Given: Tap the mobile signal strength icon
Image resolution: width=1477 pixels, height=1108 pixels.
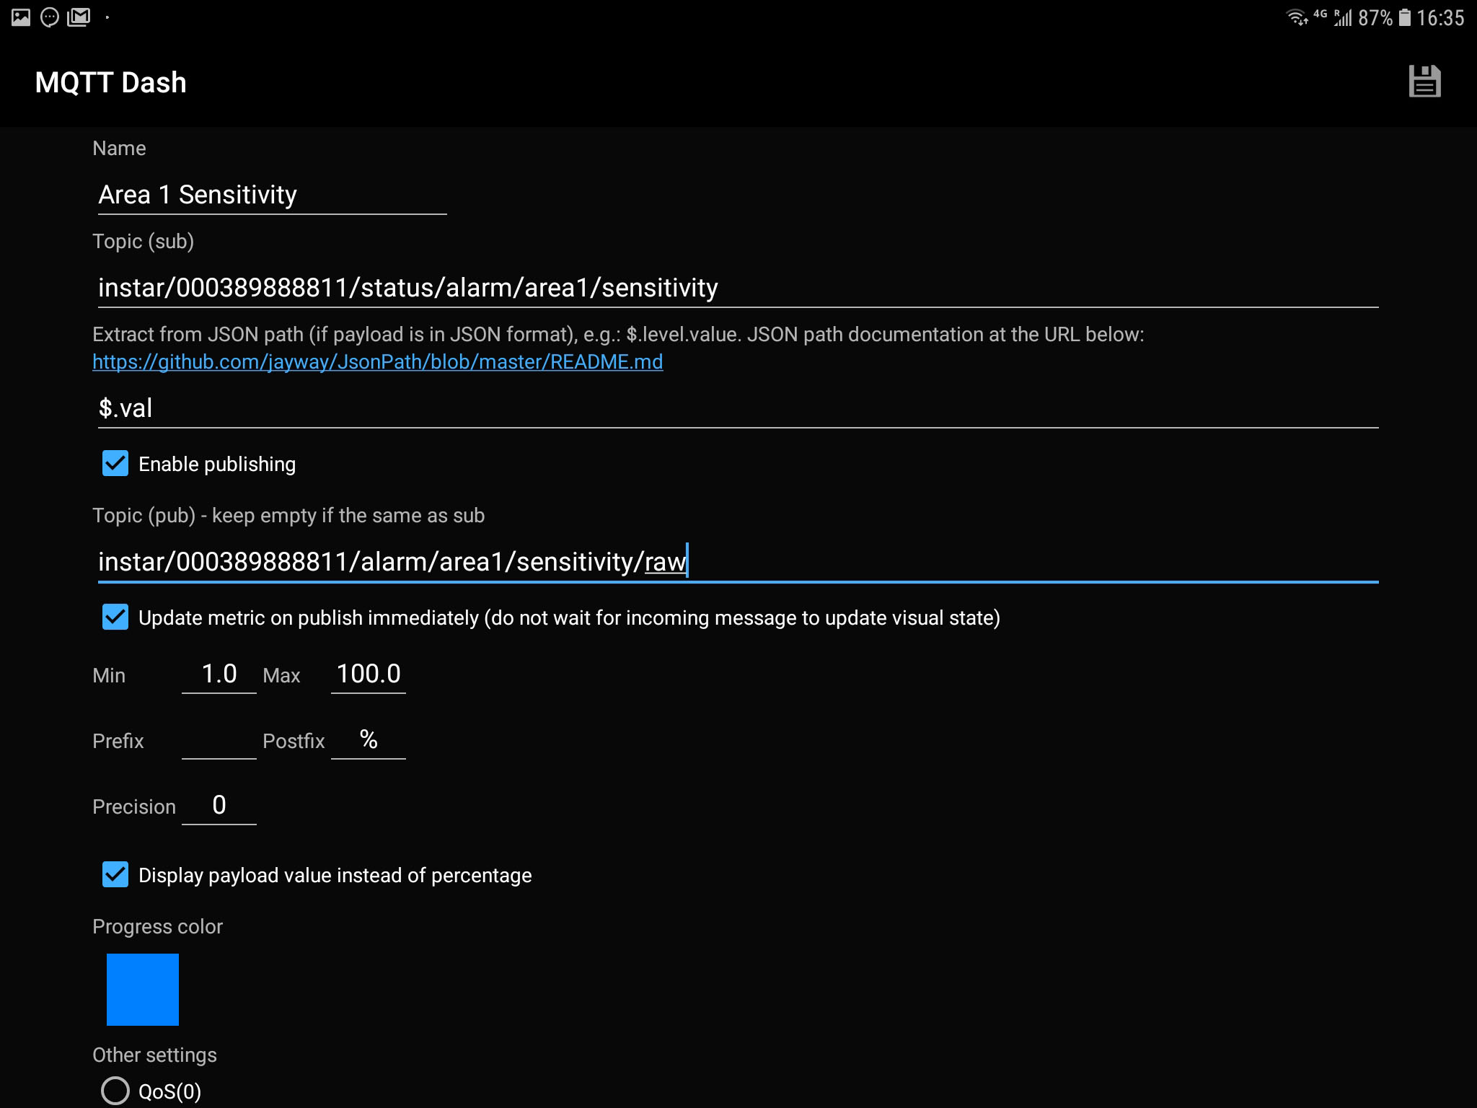Looking at the screenshot, I should pyautogui.click(x=1343, y=17).
